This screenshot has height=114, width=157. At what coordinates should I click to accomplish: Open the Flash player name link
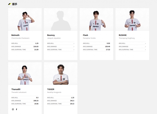(85, 35)
